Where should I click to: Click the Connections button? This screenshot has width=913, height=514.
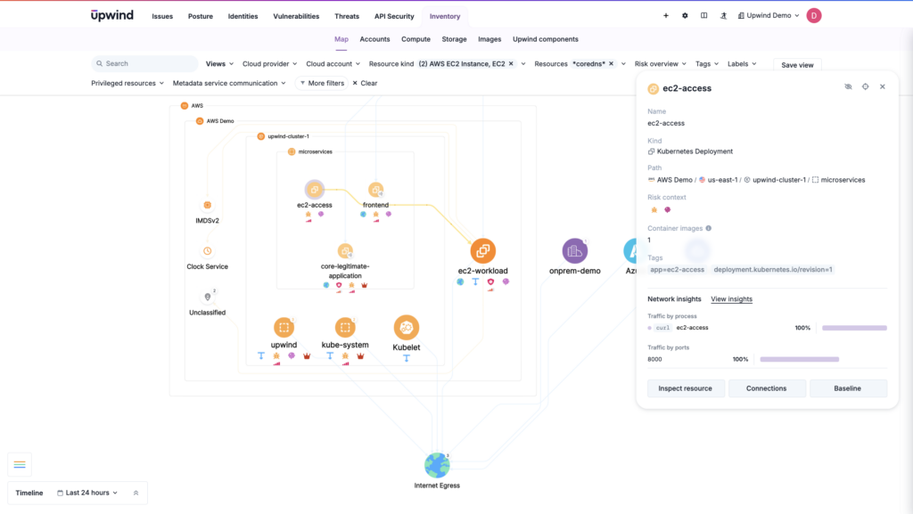point(767,388)
